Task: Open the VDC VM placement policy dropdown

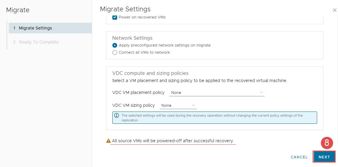Action: click(x=217, y=93)
